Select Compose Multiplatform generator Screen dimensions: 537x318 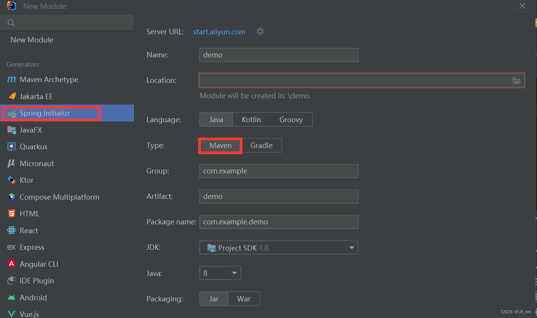click(x=67, y=197)
